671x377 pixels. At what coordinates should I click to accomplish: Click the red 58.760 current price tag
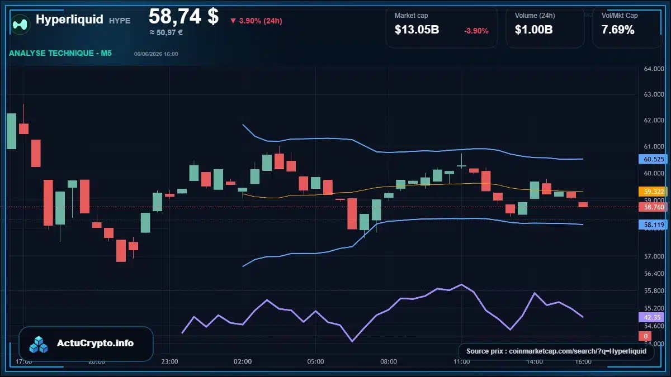pos(653,207)
